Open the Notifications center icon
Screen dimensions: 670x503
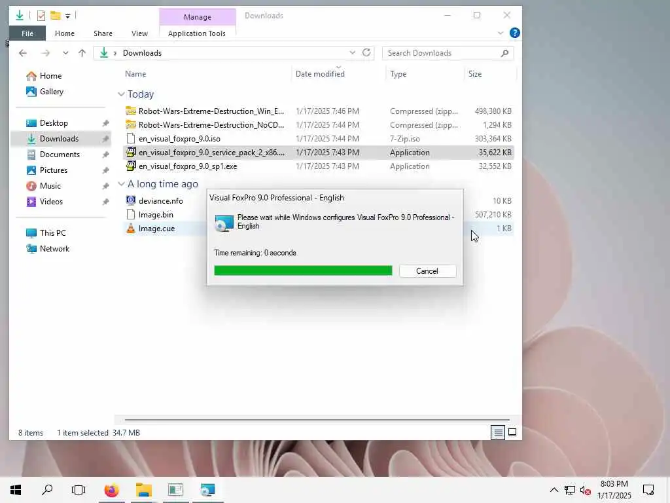point(648,490)
